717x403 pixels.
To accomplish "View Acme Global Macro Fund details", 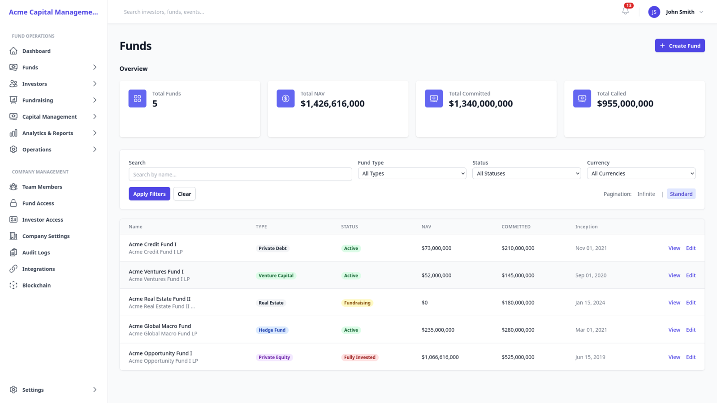I will [674, 330].
